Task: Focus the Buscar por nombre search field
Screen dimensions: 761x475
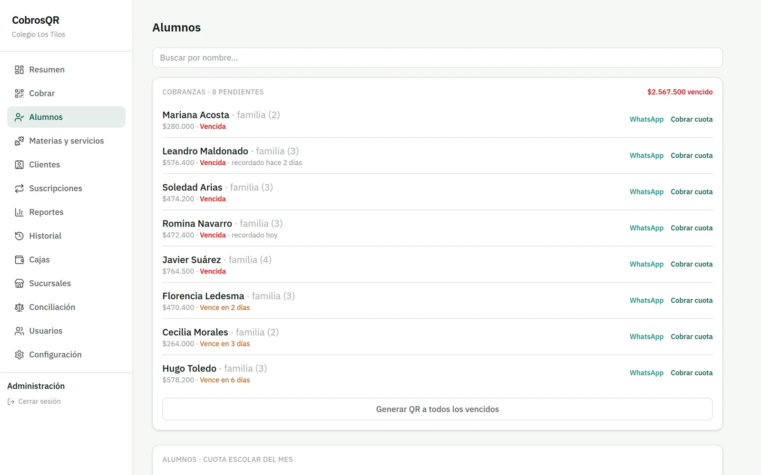Action: (x=437, y=57)
